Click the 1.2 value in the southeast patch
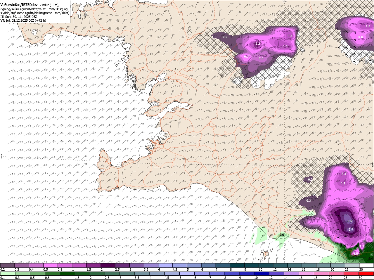Image resolution: width=374 pixels, height=280 pixels. (x=344, y=174)
